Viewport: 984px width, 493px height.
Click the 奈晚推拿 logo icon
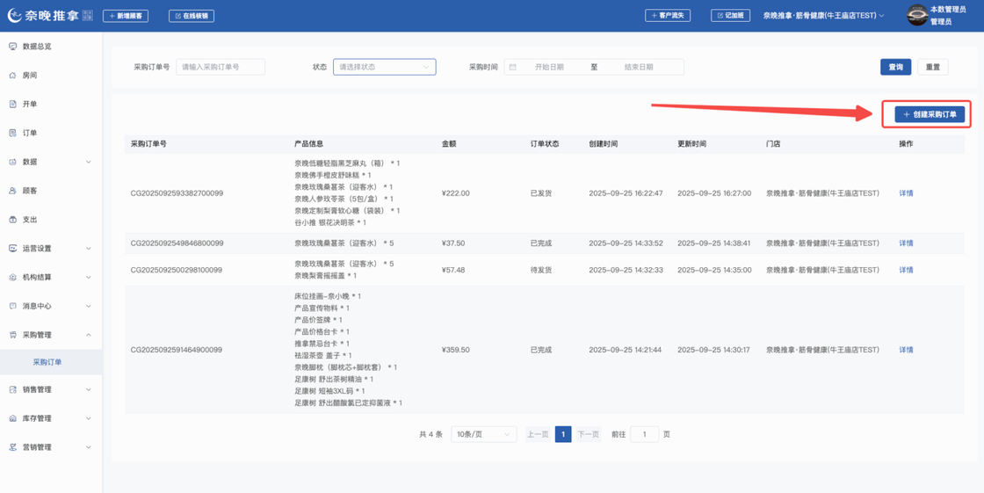(x=14, y=16)
